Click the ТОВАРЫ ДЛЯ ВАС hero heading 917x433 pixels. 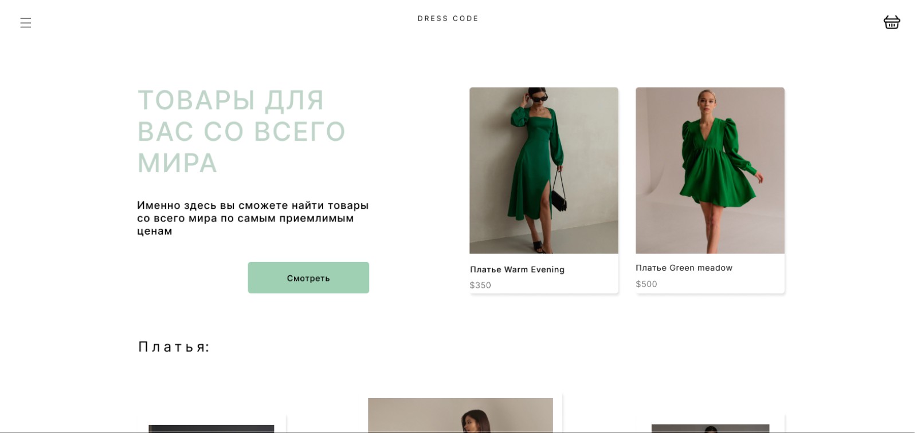pos(241,131)
